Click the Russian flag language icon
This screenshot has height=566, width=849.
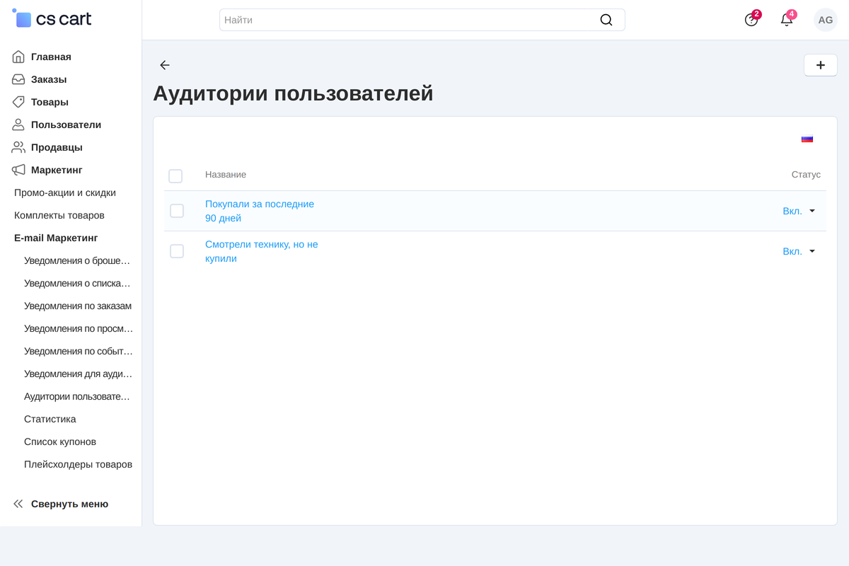(x=807, y=139)
